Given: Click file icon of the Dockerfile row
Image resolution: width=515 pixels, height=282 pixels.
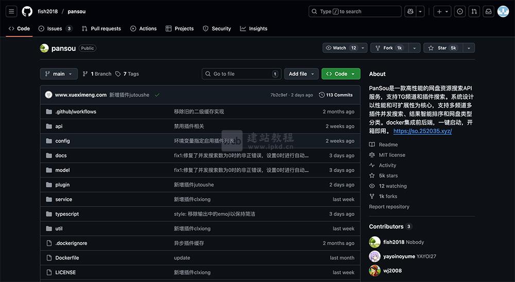Looking at the screenshot, I should tap(49, 258).
